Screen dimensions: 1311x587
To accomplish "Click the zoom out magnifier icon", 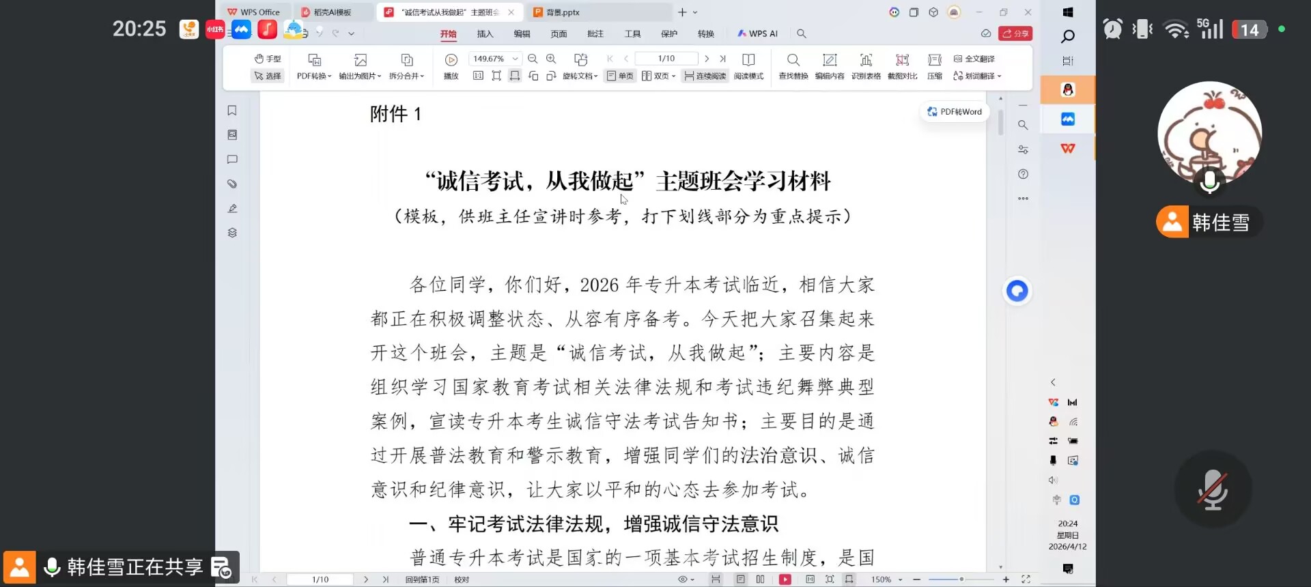I will (x=533, y=59).
